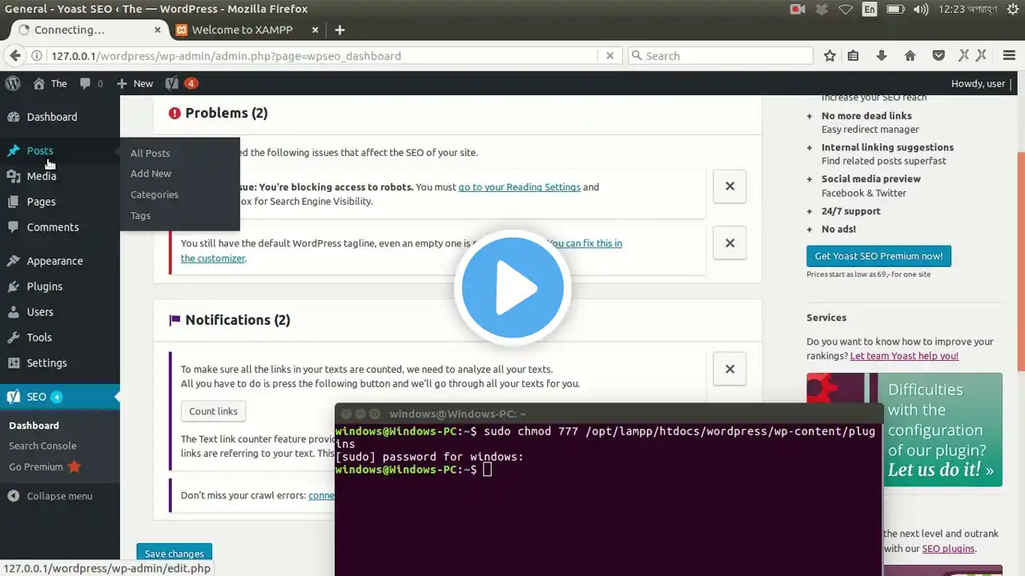Click the clock showing 12:23
This screenshot has width=1025, height=576.
pos(967,10)
